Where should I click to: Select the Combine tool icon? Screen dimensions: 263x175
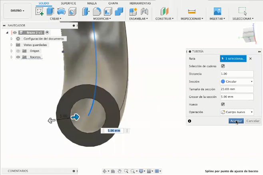pyautogui.click(x=119, y=12)
